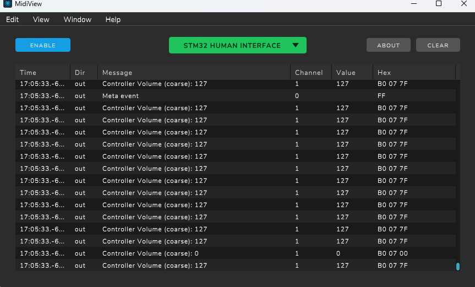Click the MidiView app icon in title bar

coord(8,4)
